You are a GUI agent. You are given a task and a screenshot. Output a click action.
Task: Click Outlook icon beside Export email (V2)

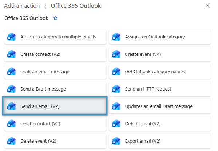coord(116,141)
